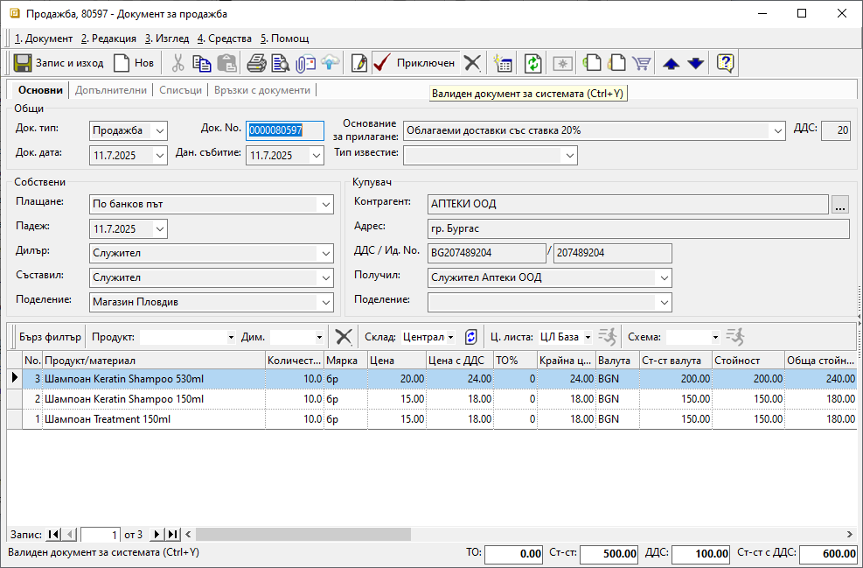
Task: Open the Продукт filter dropdown
Action: pyautogui.click(x=231, y=337)
